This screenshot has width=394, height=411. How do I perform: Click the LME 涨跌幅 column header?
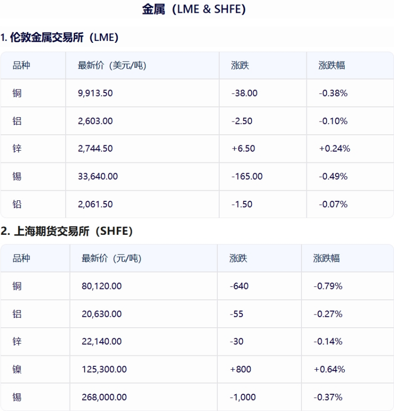(x=331, y=65)
